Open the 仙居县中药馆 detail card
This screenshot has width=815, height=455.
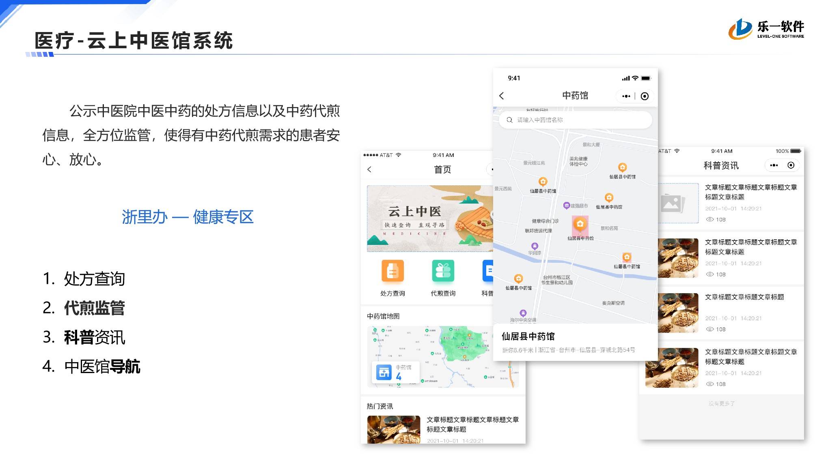click(x=575, y=342)
